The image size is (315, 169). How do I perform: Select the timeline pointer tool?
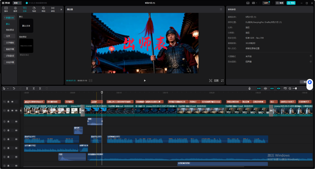(x=4, y=88)
